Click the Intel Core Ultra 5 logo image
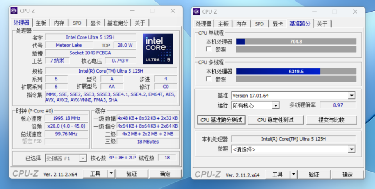 click(158, 49)
